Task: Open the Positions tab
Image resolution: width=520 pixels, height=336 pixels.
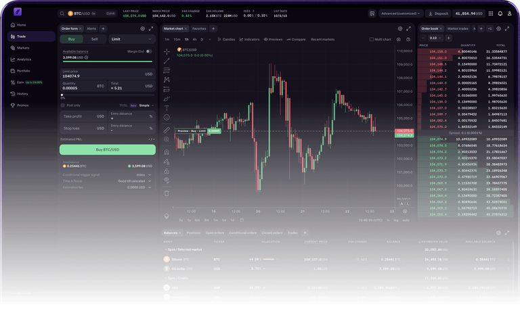Action: click(194, 233)
